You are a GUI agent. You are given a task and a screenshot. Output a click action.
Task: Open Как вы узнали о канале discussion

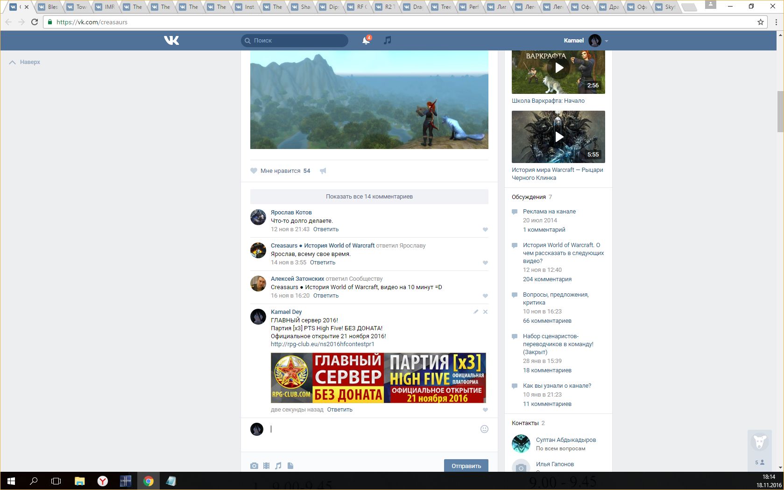click(557, 386)
